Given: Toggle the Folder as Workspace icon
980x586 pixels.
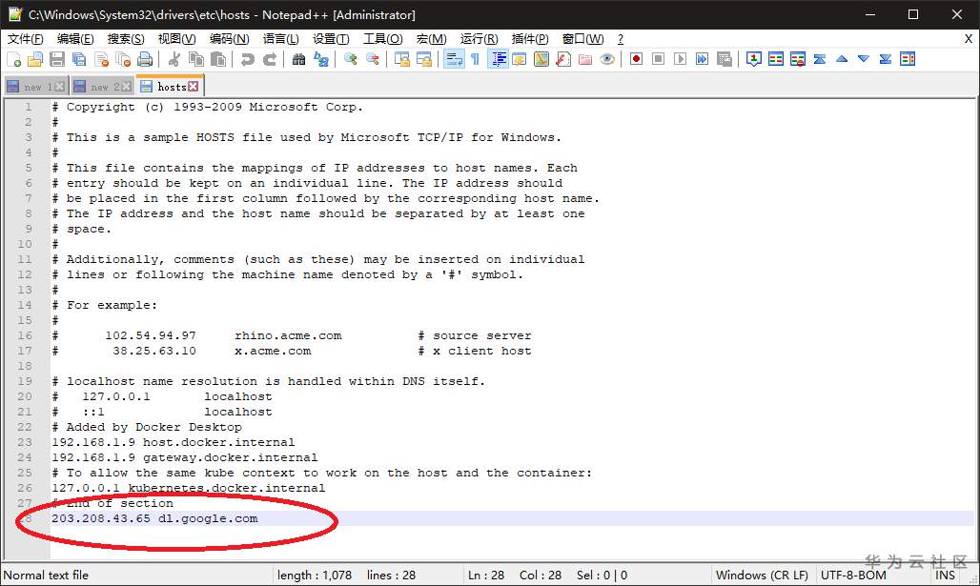Looking at the screenshot, I should coord(585,59).
